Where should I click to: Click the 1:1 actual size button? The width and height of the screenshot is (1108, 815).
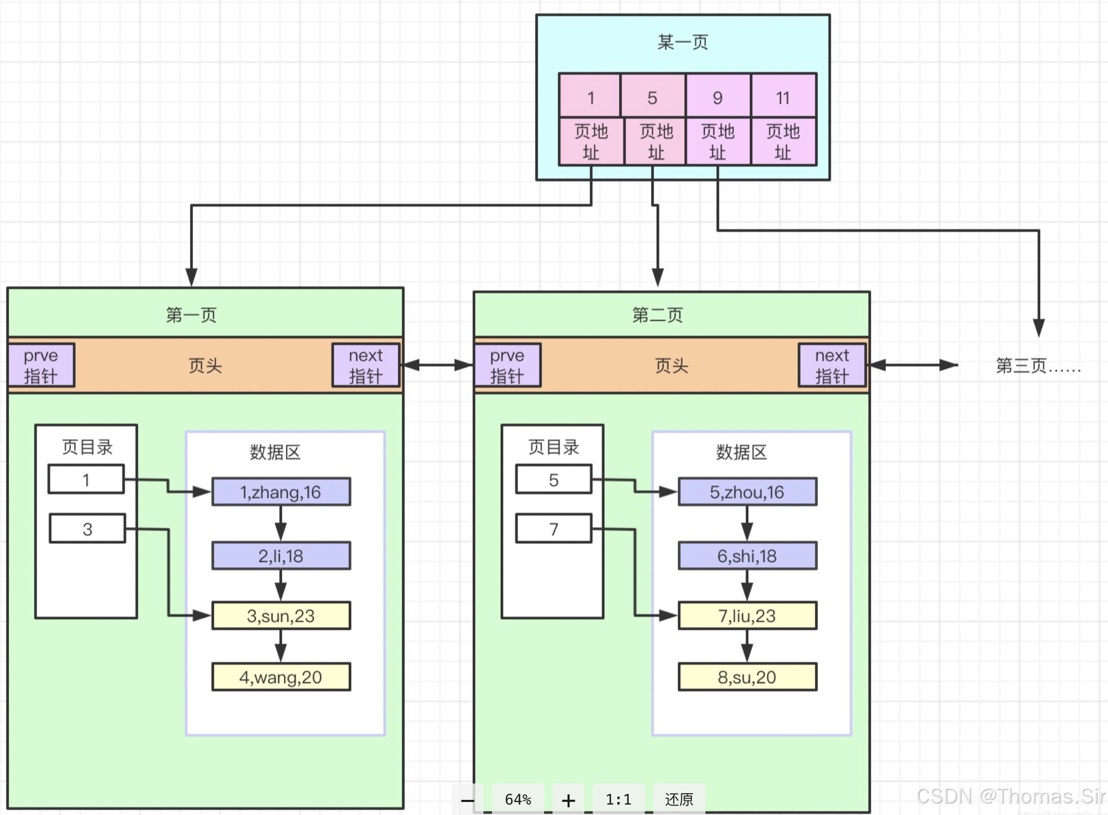(x=618, y=799)
